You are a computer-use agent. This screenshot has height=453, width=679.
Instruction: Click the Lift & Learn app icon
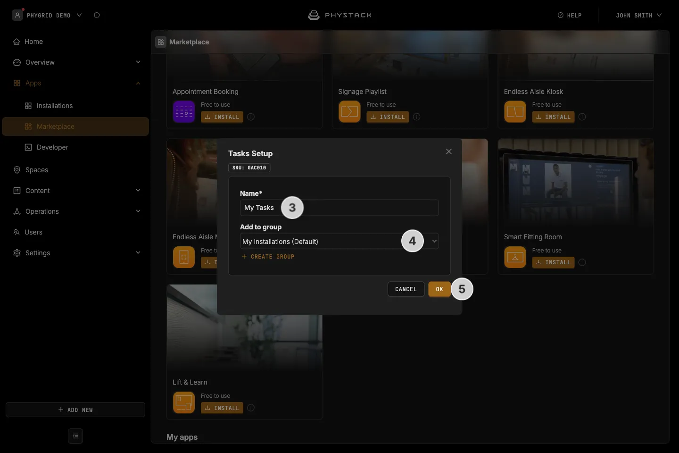pos(184,403)
